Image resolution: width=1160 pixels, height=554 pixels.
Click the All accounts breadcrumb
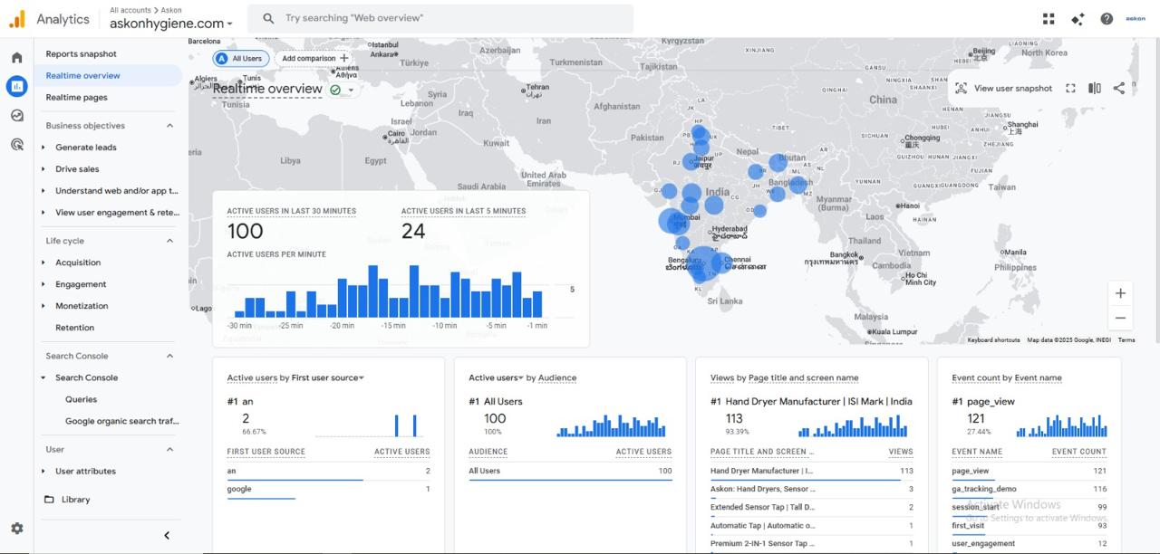coord(130,10)
